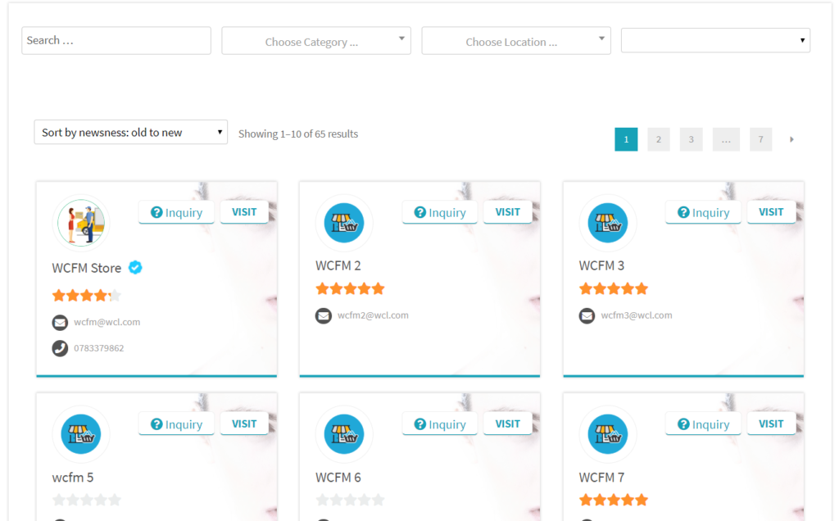Focus the Search input field
Image resolution: width=839 pixels, height=521 pixels.
(x=116, y=41)
